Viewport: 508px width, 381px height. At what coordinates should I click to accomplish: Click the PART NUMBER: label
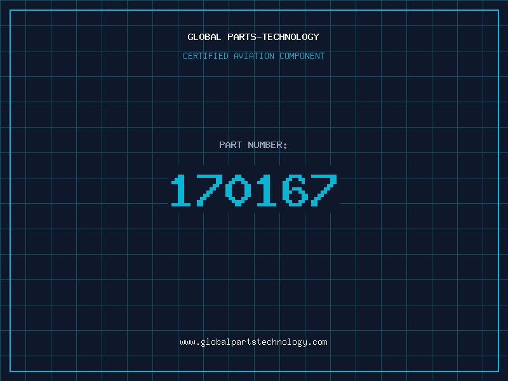click(253, 145)
